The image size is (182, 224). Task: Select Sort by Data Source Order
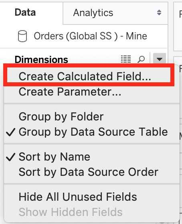click(x=89, y=172)
